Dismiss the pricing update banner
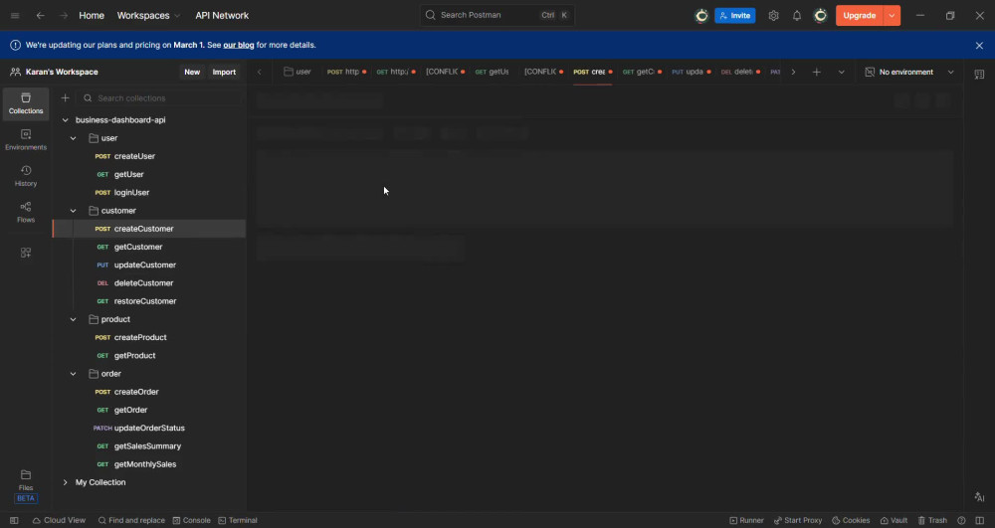This screenshot has width=995, height=528. tap(979, 46)
